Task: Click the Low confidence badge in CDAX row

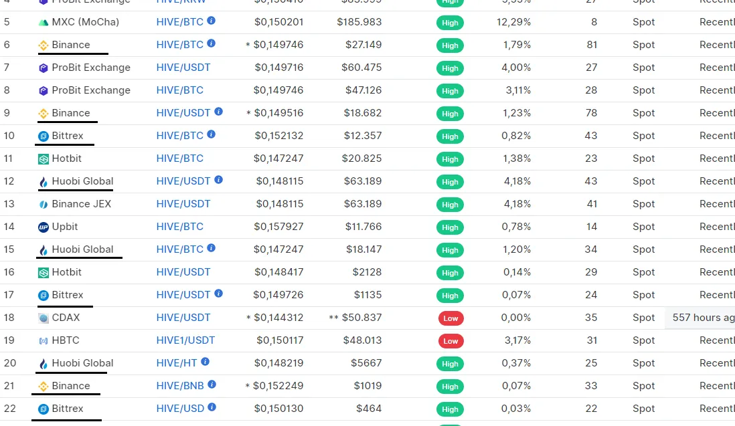Action: pyautogui.click(x=451, y=318)
